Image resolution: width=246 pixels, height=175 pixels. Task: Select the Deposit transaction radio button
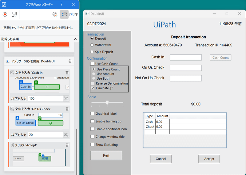[x=92, y=38]
